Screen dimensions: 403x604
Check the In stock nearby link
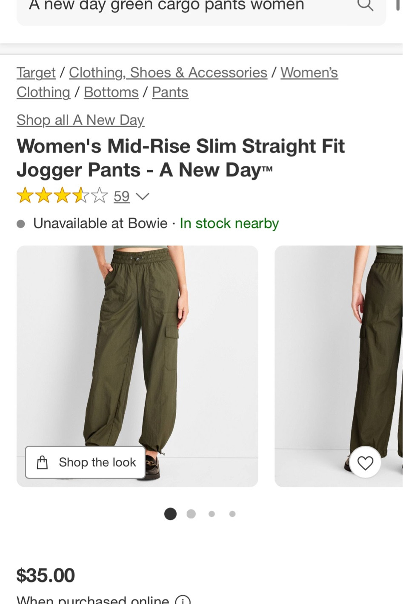tap(229, 223)
